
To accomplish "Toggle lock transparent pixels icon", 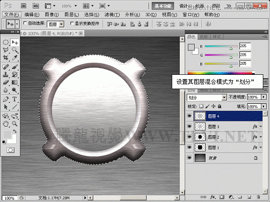I will coord(201,106).
